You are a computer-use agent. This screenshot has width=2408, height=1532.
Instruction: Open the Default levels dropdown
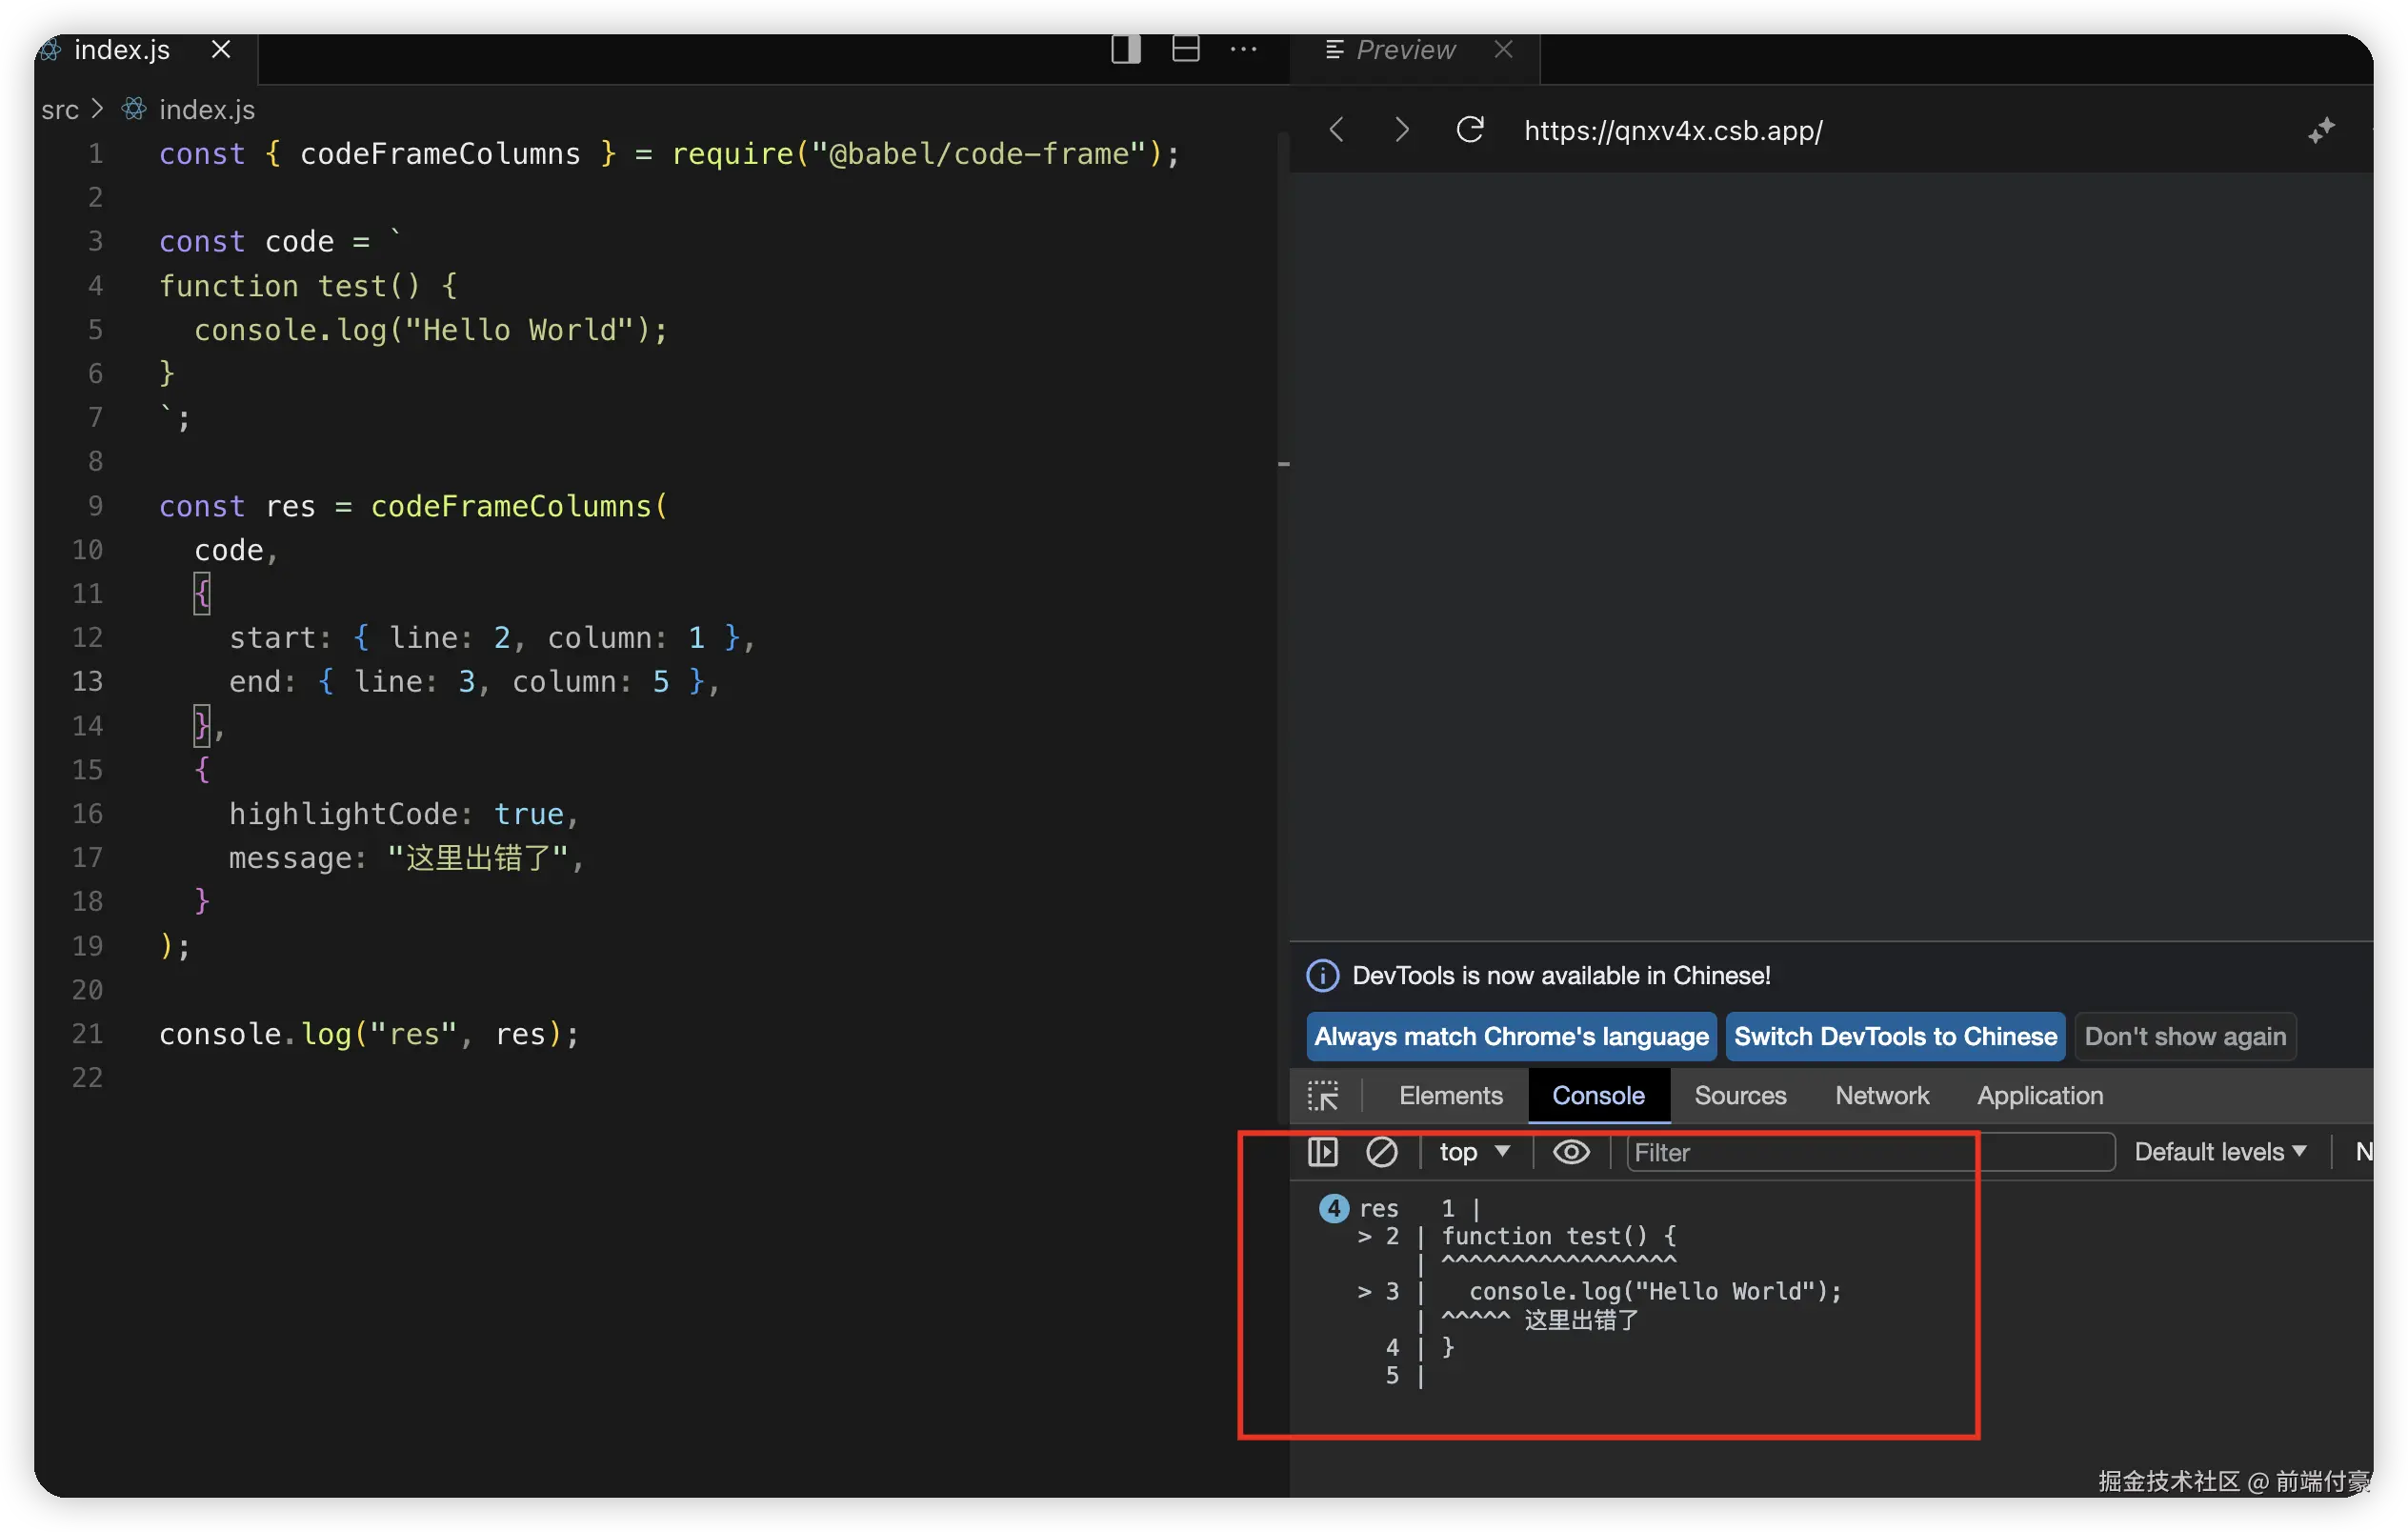[x=2219, y=1152]
